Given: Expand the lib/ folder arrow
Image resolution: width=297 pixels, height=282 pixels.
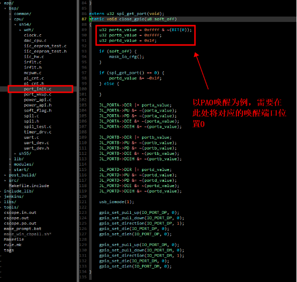Looking at the screenshot, I should click(10, 159).
